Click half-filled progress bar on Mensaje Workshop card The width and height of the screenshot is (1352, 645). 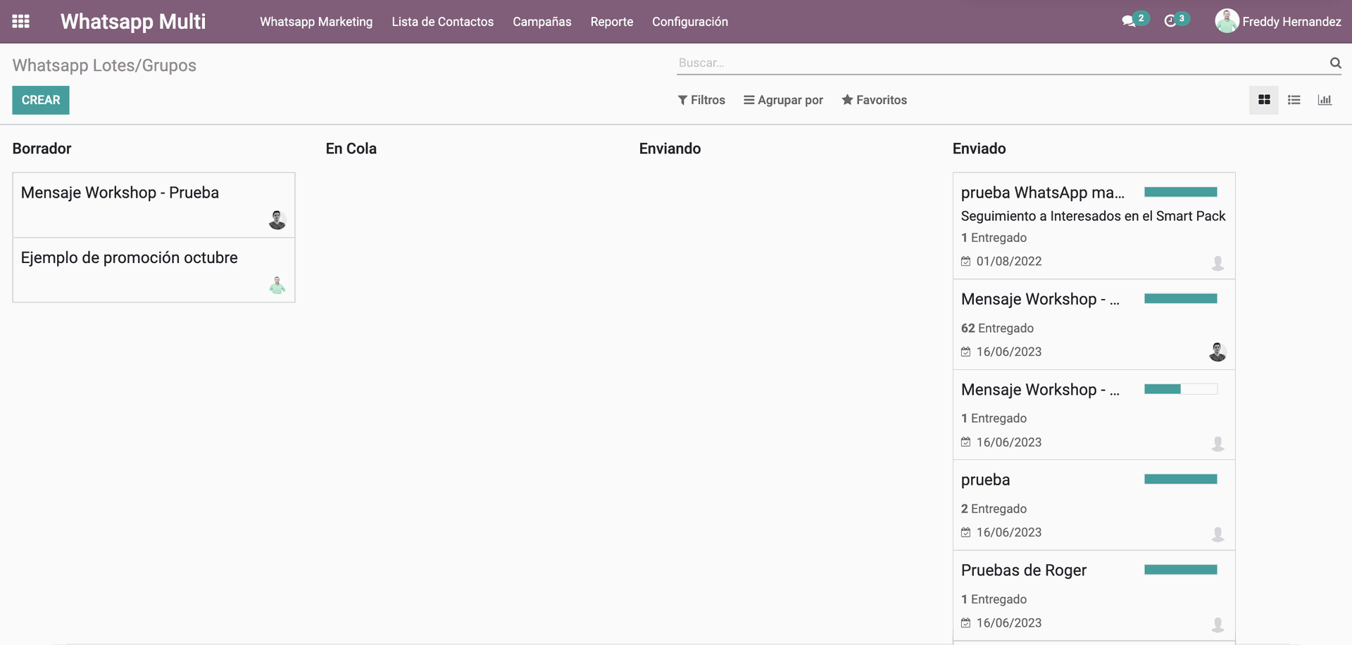tap(1181, 389)
